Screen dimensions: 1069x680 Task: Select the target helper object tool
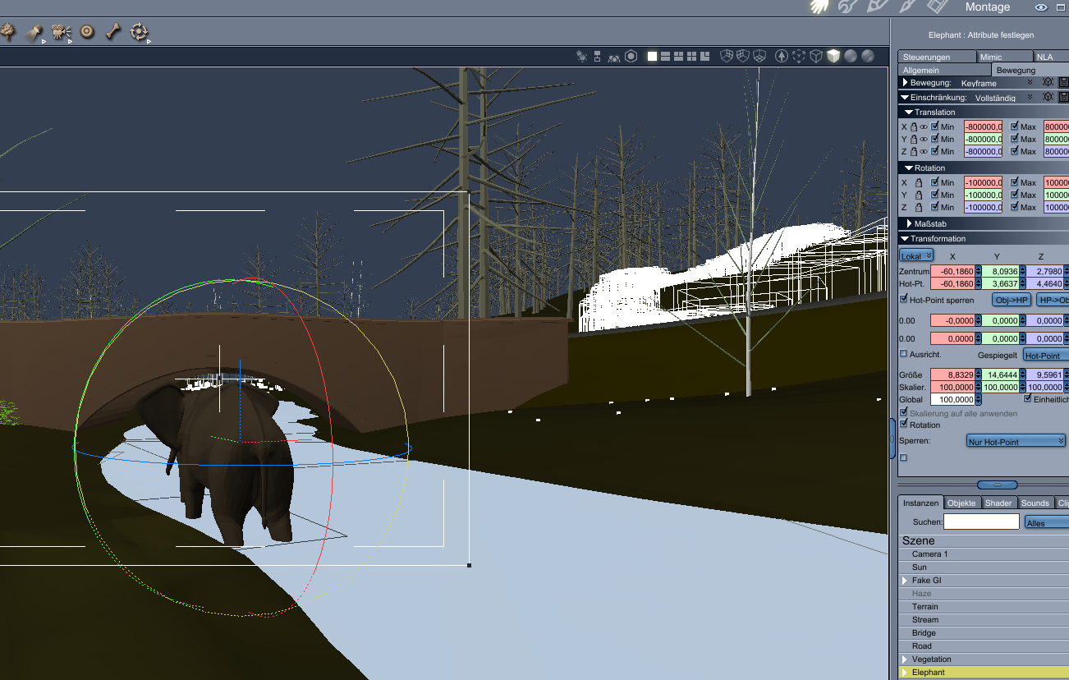[x=87, y=32]
